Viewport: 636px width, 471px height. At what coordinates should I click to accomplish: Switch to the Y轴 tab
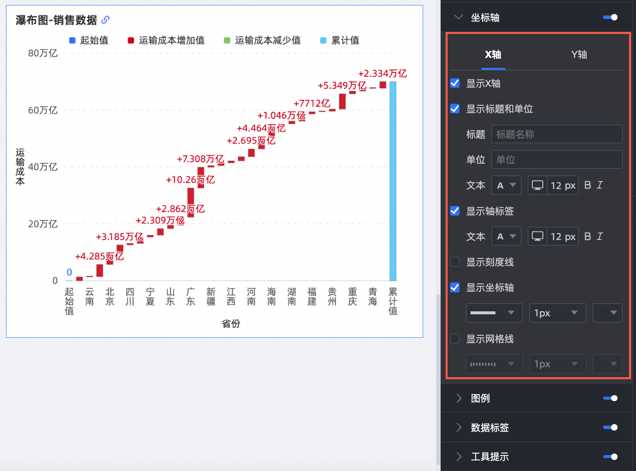coord(579,55)
